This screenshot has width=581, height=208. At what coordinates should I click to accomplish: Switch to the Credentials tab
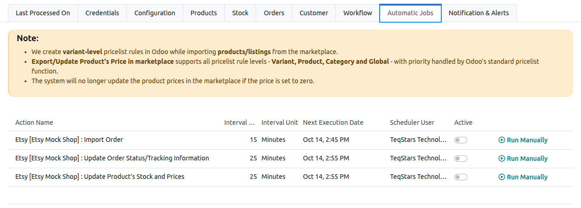pyautogui.click(x=102, y=13)
